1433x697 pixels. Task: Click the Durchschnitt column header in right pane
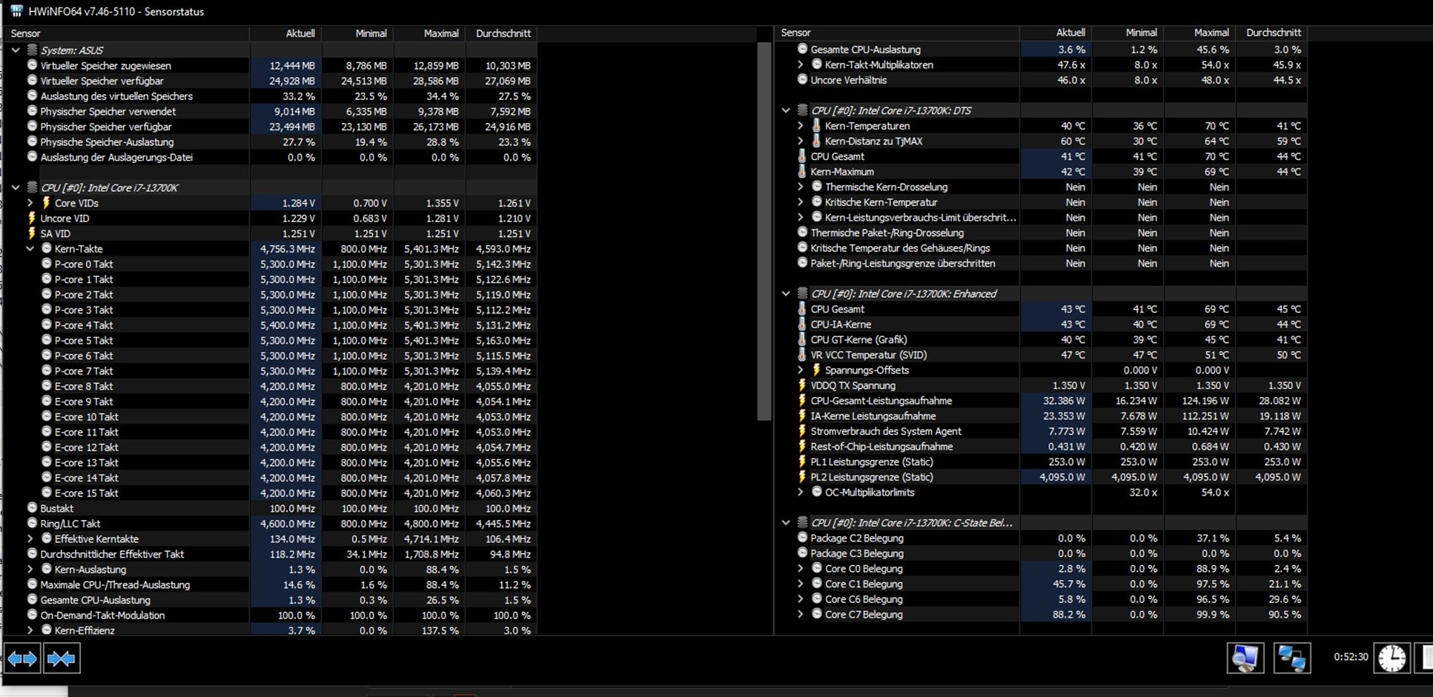tap(1271, 33)
